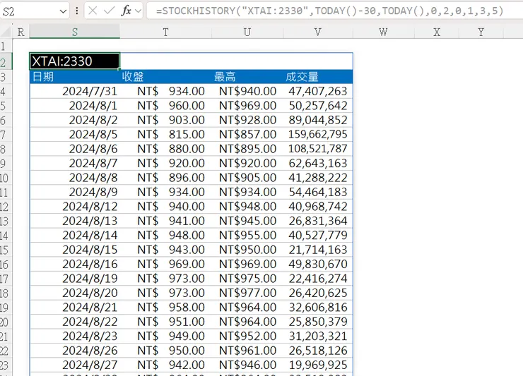Screen dimensions: 523x376
Task: Select column header V
Action: point(318,32)
